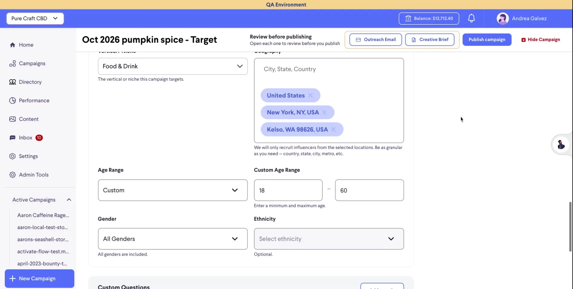Go to Home page
573x289 pixels.
(x=26, y=45)
